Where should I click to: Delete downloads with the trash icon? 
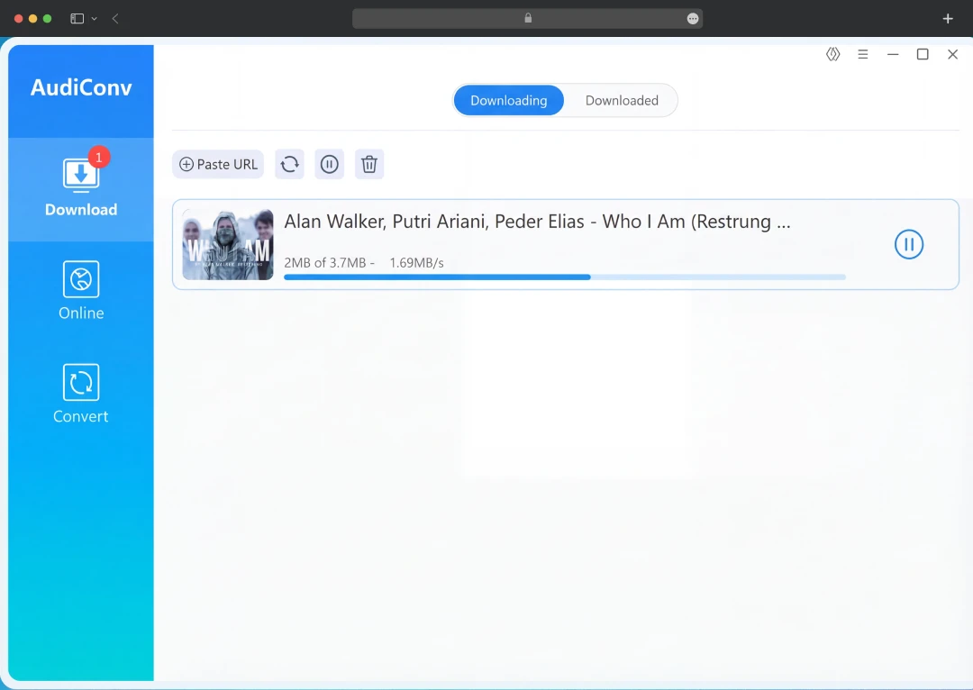[369, 164]
